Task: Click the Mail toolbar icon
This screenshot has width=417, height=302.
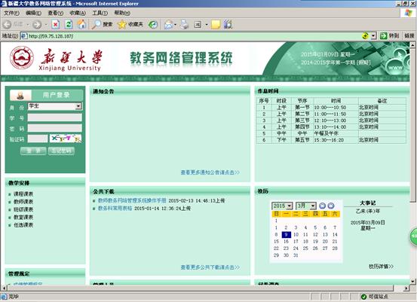Action: (x=169, y=25)
